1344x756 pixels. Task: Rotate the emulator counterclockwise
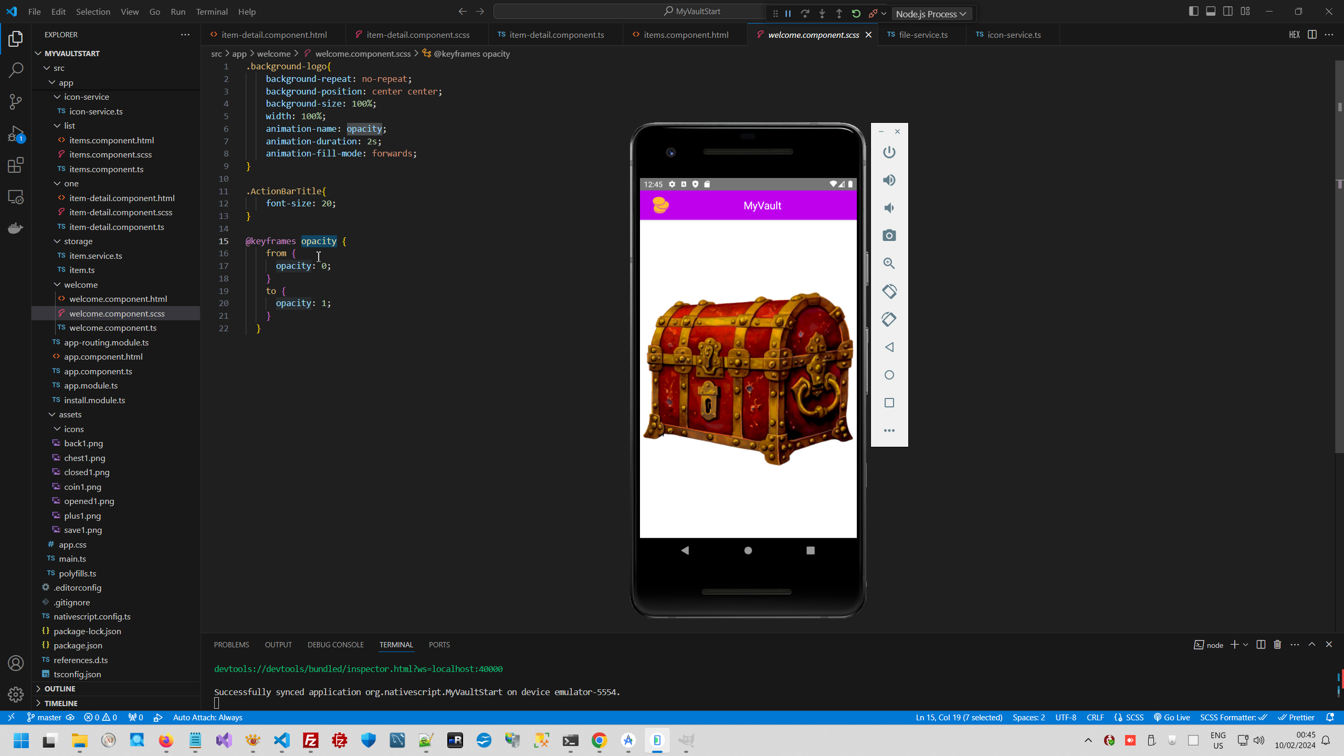(x=889, y=291)
